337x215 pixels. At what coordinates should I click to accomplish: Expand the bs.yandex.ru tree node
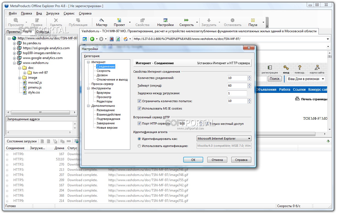pyautogui.click(x=14, y=43)
